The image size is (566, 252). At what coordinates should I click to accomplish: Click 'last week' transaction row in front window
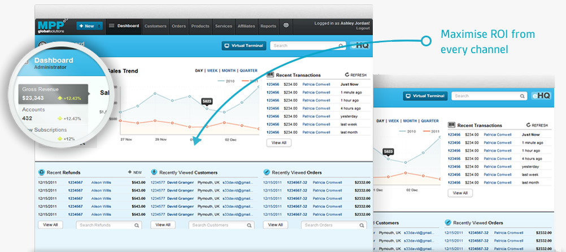coord(319,124)
